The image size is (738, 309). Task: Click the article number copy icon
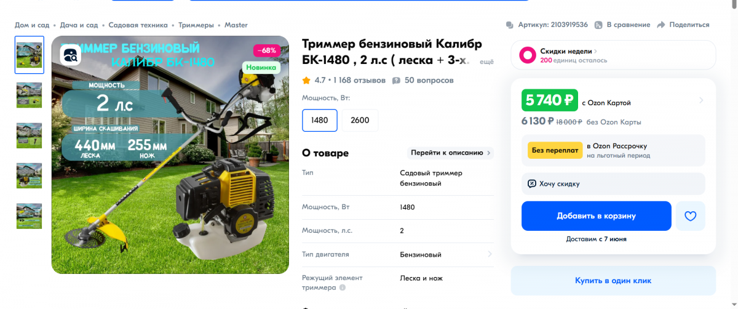click(x=510, y=25)
